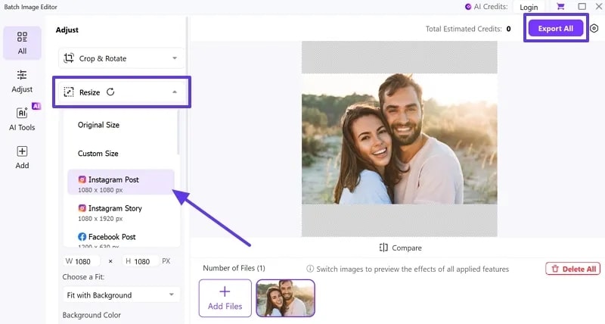The width and height of the screenshot is (605, 324).
Task: Click the Crop & Rotate icon
Action: (x=69, y=58)
